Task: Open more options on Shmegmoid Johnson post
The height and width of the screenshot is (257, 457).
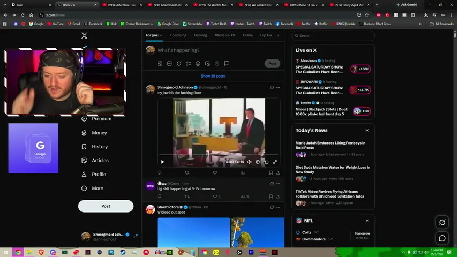Action: click(278, 87)
